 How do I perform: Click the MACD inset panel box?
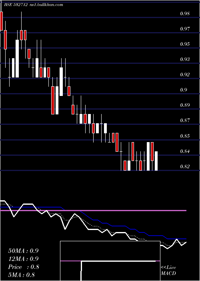click(110, 261)
